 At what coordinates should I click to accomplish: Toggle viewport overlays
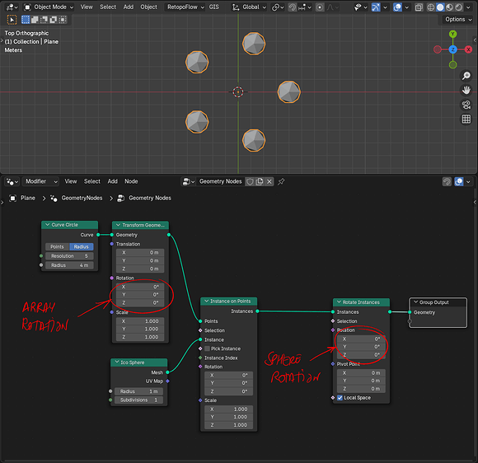pyautogui.click(x=397, y=7)
